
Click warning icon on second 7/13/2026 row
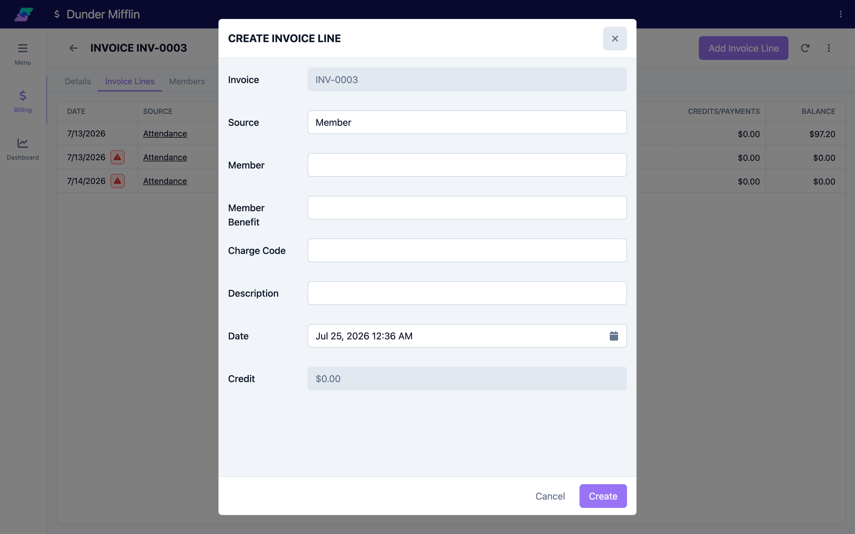(118, 157)
